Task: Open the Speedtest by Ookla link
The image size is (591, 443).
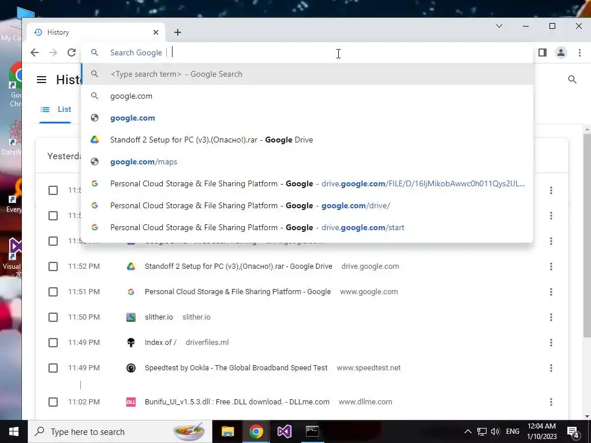Action: [236, 367]
